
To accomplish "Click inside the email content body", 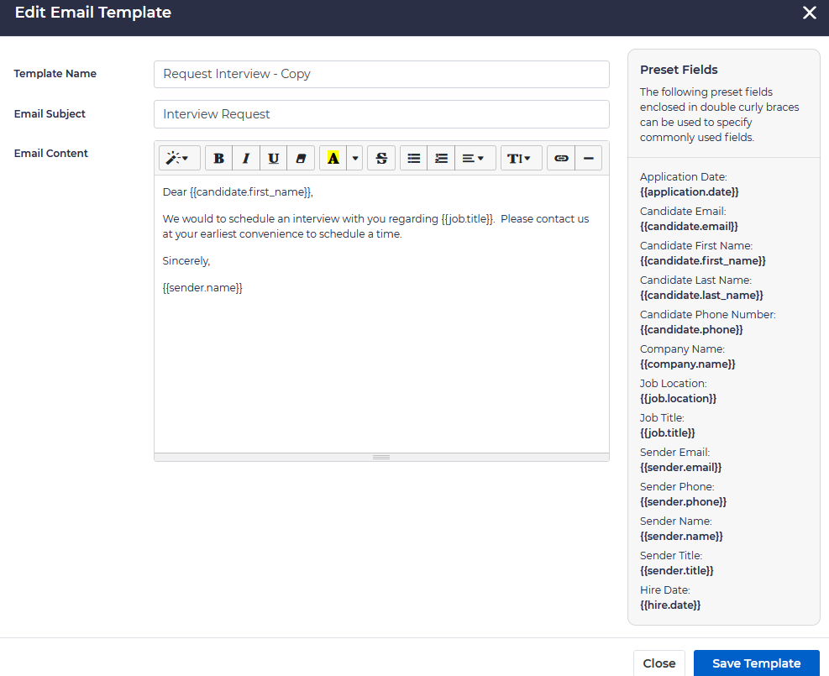I will (x=381, y=369).
